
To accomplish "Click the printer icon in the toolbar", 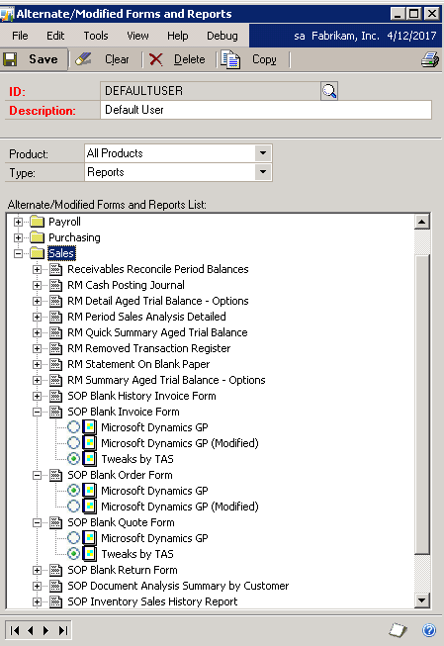I will (430, 59).
